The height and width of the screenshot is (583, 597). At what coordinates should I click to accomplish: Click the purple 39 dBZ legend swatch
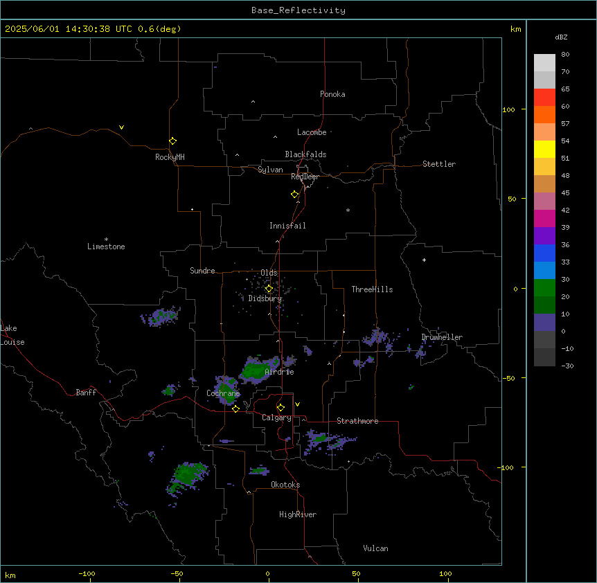[x=544, y=235]
